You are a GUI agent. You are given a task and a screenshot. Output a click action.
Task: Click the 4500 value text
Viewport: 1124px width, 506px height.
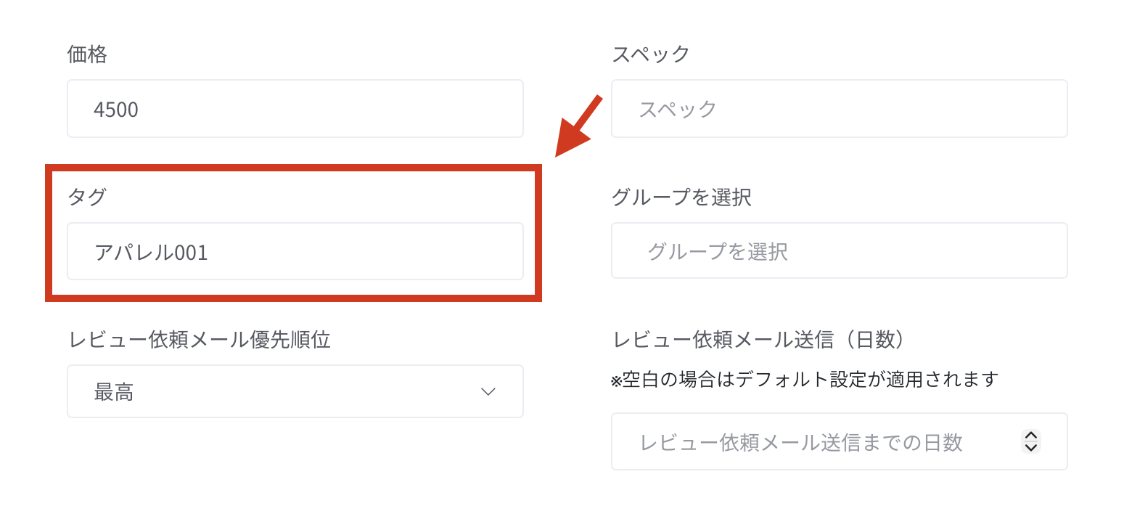116,110
